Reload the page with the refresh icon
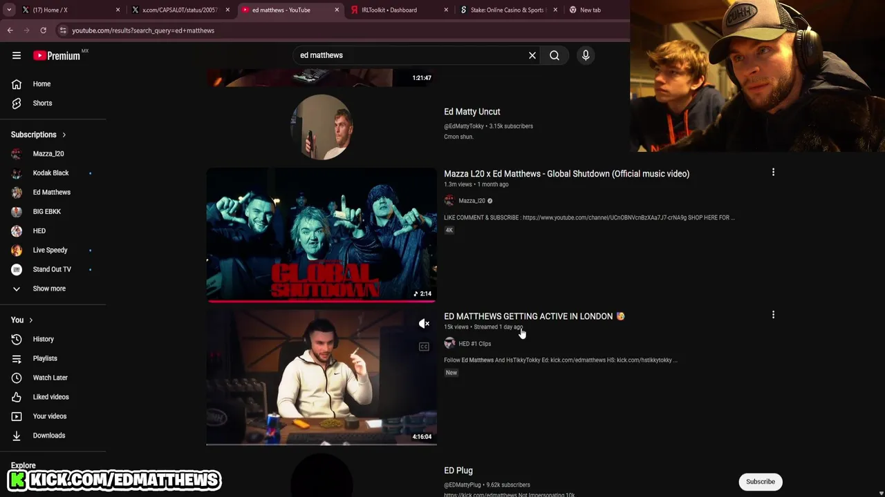Viewport: 885px width, 497px height. [x=43, y=30]
